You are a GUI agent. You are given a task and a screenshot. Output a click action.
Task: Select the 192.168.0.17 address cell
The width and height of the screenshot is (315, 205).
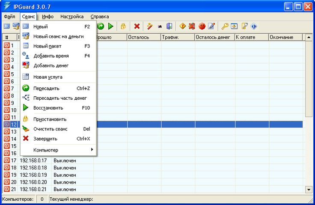point(33,160)
